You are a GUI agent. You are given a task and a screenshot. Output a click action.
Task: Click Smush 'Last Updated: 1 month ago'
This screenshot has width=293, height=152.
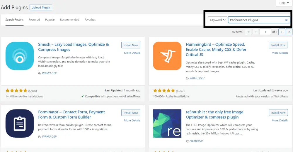pos(122,90)
